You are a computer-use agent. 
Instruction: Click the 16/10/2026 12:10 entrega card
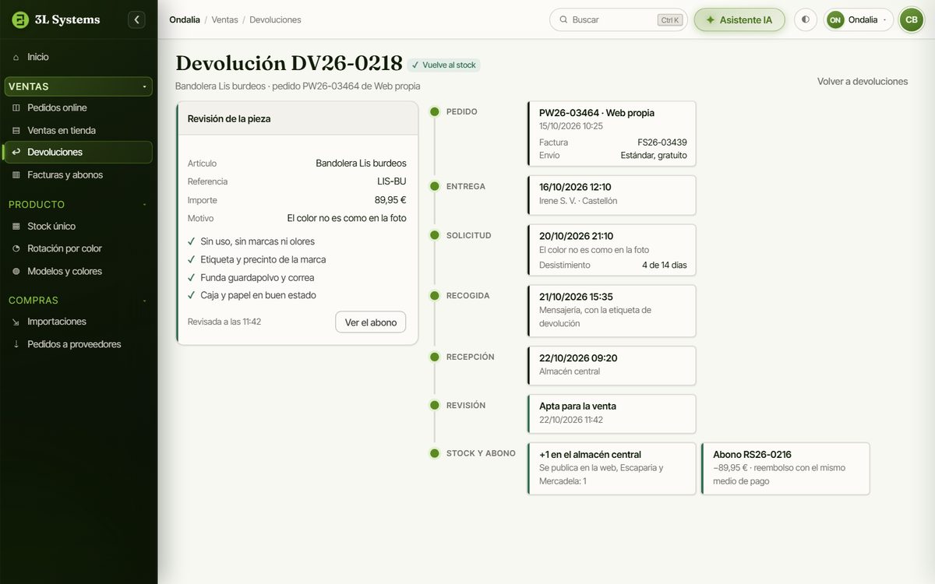(612, 195)
